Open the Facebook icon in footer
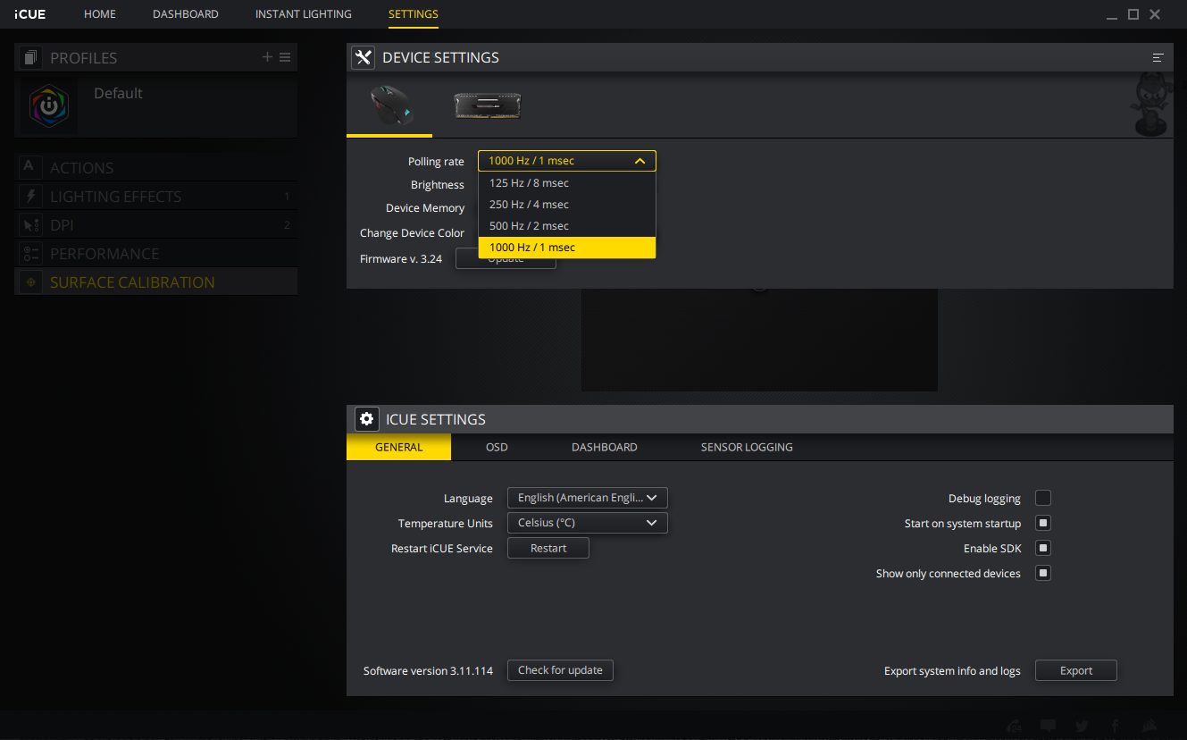The height and width of the screenshot is (740, 1187). [1116, 726]
